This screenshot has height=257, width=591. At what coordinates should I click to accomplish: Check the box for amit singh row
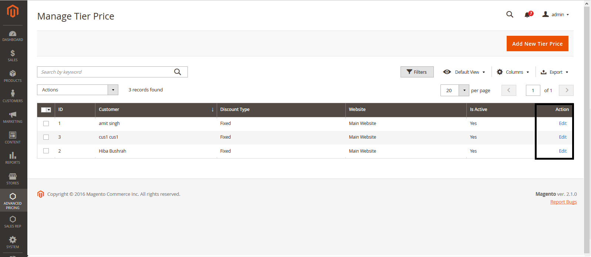(x=46, y=124)
